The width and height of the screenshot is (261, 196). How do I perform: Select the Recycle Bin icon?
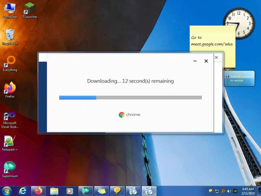click(x=10, y=37)
